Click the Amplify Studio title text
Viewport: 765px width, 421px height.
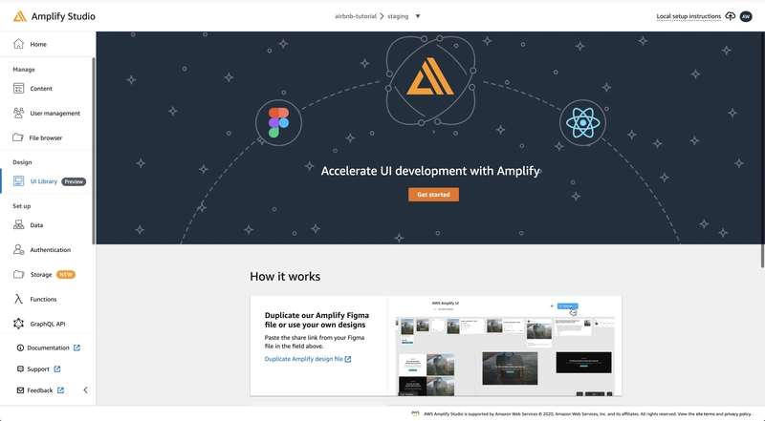coord(63,16)
